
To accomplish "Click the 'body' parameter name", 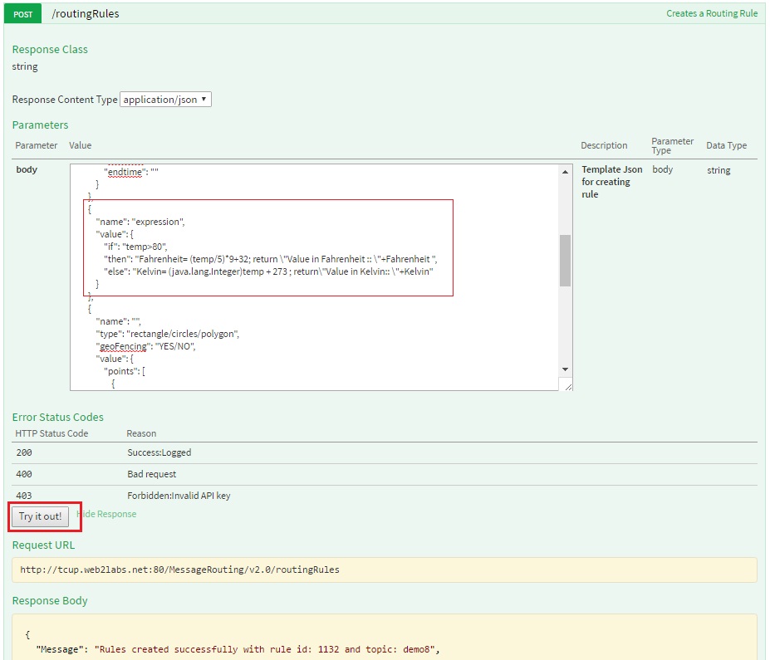I will (x=27, y=169).
